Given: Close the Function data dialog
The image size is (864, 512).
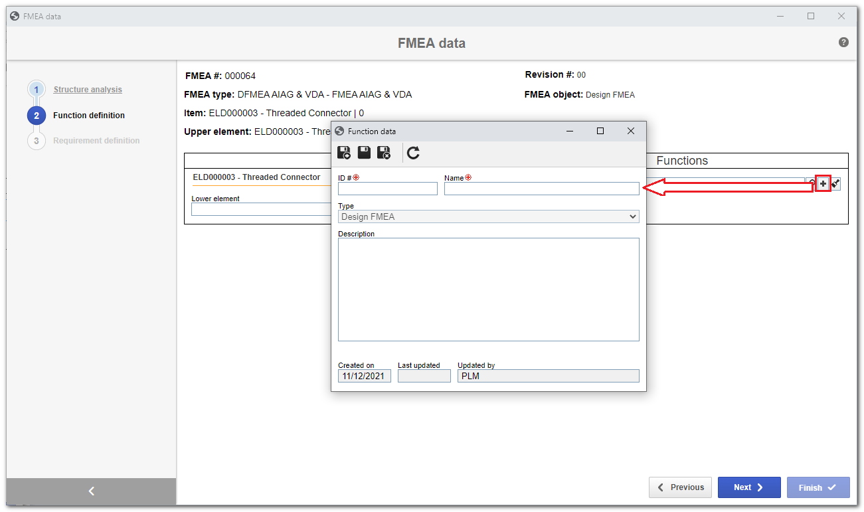Looking at the screenshot, I should [x=631, y=131].
